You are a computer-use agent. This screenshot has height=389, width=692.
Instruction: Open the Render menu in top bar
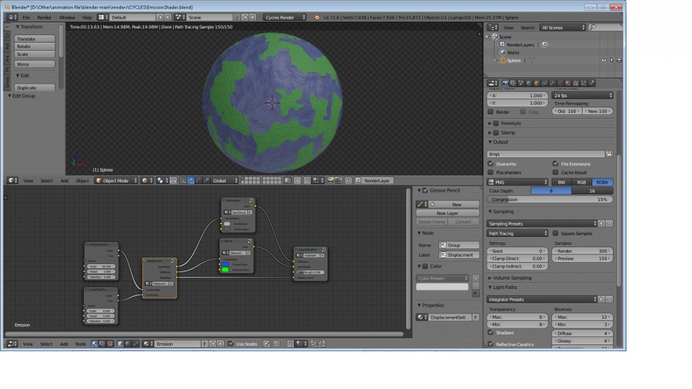[x=44, y=16]
